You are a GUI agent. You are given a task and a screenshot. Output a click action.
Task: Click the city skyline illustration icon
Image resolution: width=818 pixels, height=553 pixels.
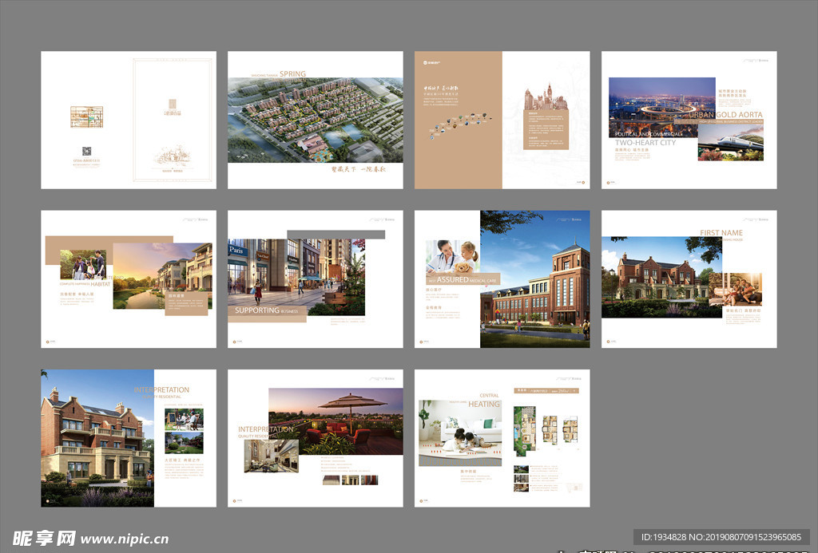(x=545, y=99)
